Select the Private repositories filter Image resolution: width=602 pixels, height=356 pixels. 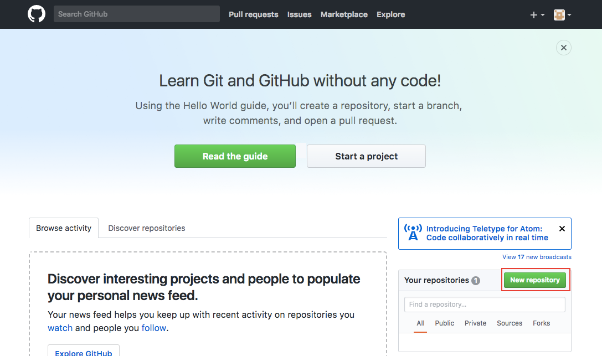click(475, 323)
